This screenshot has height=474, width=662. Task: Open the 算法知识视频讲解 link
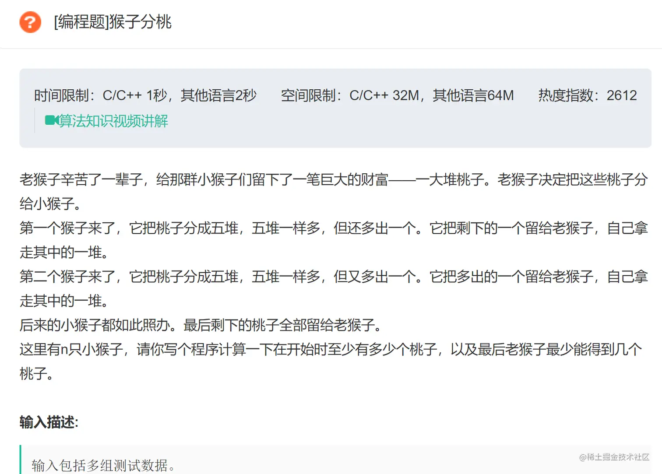[113, 121]
